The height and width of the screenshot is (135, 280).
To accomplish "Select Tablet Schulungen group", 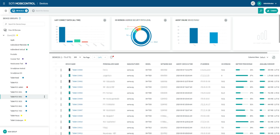I will click(x=17, y=120).
